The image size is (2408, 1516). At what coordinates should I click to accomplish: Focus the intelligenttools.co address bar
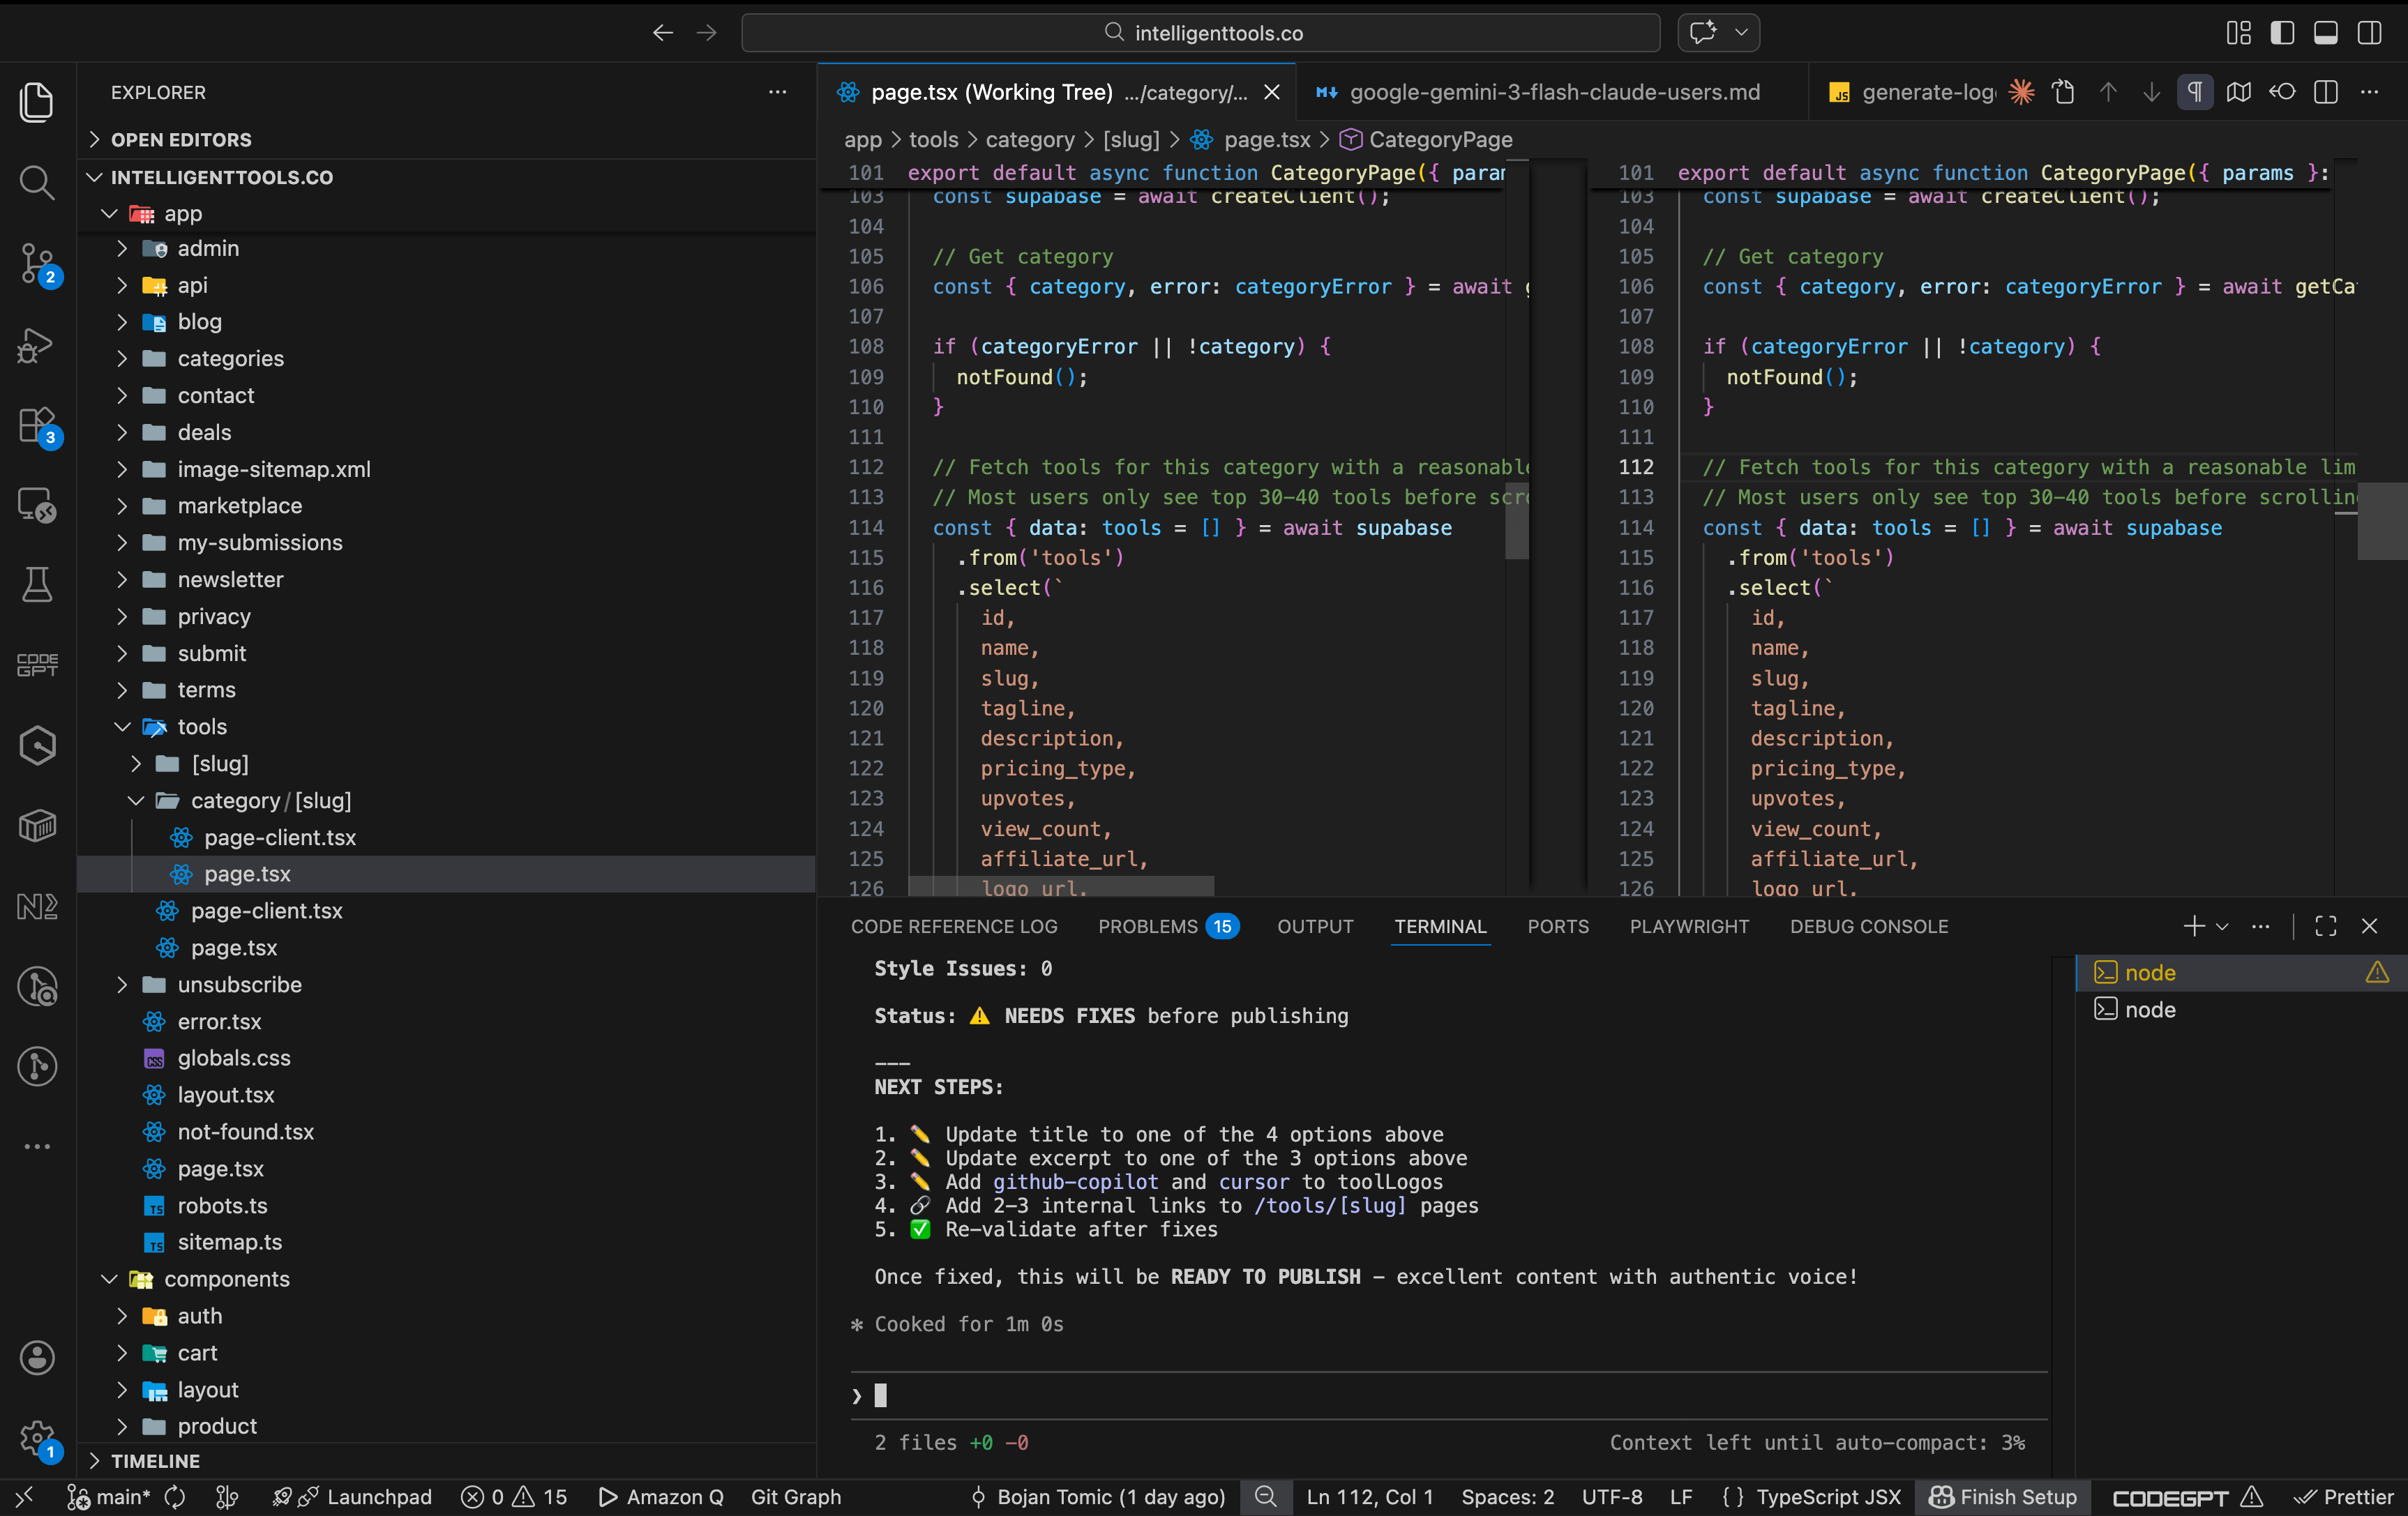(1200, 32)
